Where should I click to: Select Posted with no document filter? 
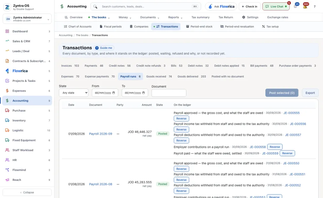pos(228,76)
